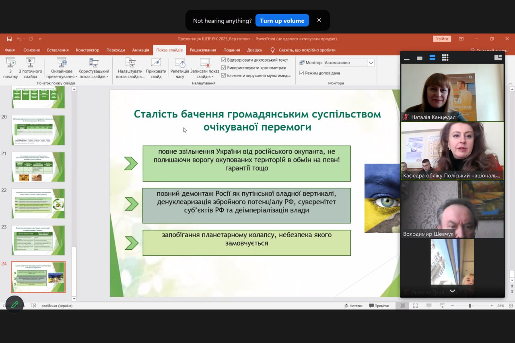The width and height of the screenshot is (515, 343).
Task: Switch to Вставлення tab
Action: click(58, 50)
